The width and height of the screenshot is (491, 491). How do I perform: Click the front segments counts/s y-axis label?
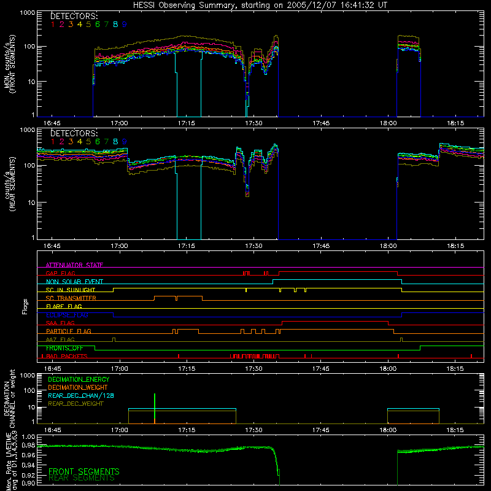9,64
